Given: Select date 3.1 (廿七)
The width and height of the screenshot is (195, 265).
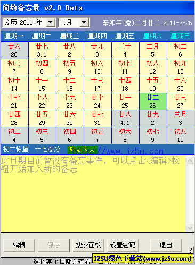Looking at the screenshot, I should coord(42,50).
